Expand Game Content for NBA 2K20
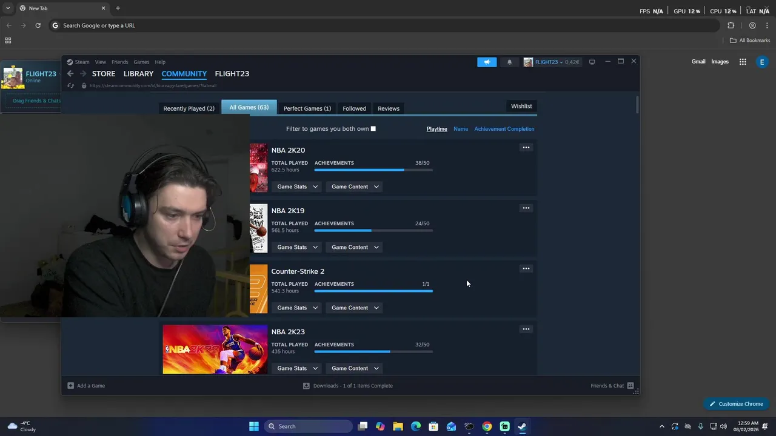Viewport: 776px width, 436px height. click(355, 187)
